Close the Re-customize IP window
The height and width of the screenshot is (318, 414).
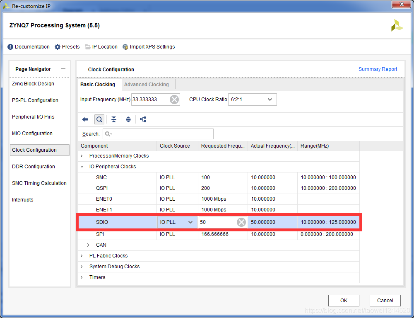tap(402, 4)
